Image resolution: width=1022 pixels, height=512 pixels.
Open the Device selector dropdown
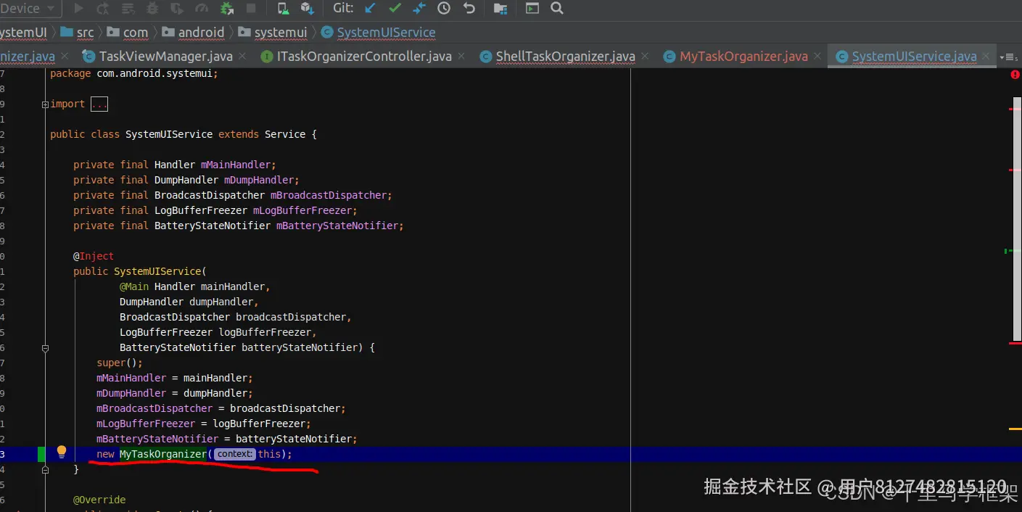pos(29,9)
